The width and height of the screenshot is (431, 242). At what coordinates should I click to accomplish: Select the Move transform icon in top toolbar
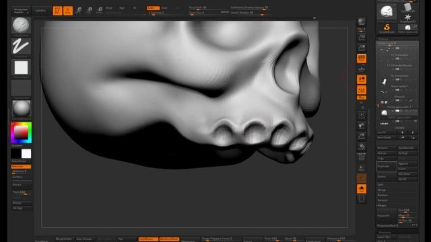[x=78, y=11]
